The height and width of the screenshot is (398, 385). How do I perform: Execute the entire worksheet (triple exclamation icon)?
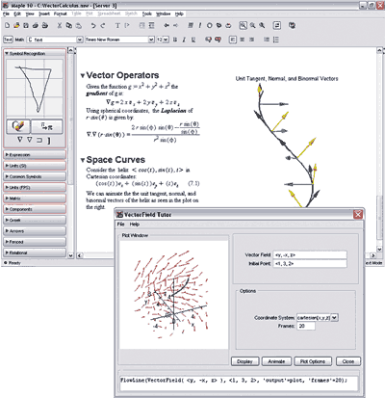click(191, 25)
